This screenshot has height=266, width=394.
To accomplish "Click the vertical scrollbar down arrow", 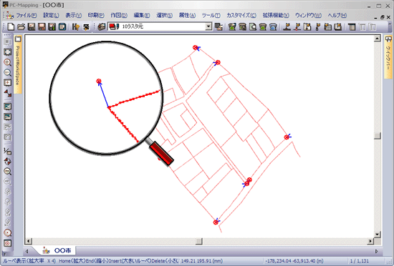I will click(377, 234).
